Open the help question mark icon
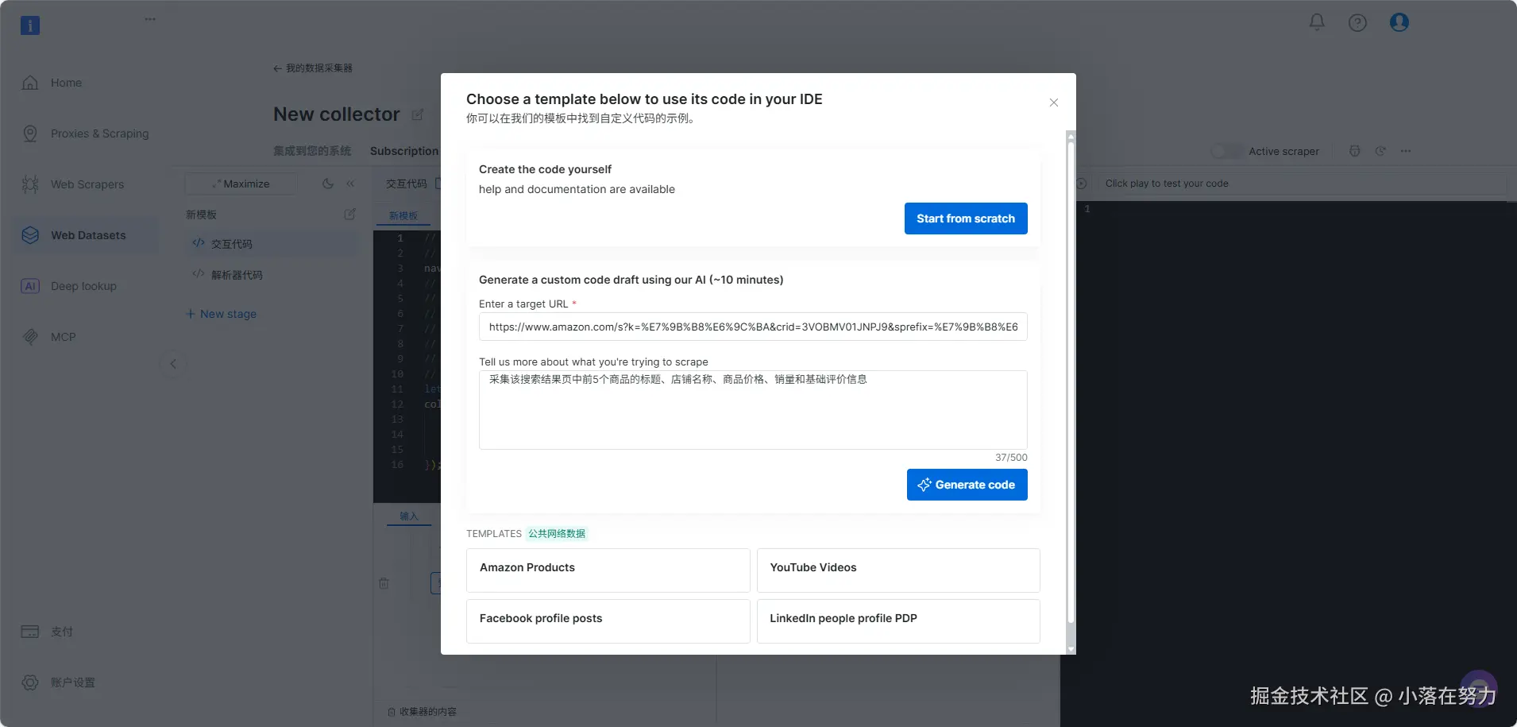The height and width of the screenshot is (727, 1517). (x=1357, y=22)
